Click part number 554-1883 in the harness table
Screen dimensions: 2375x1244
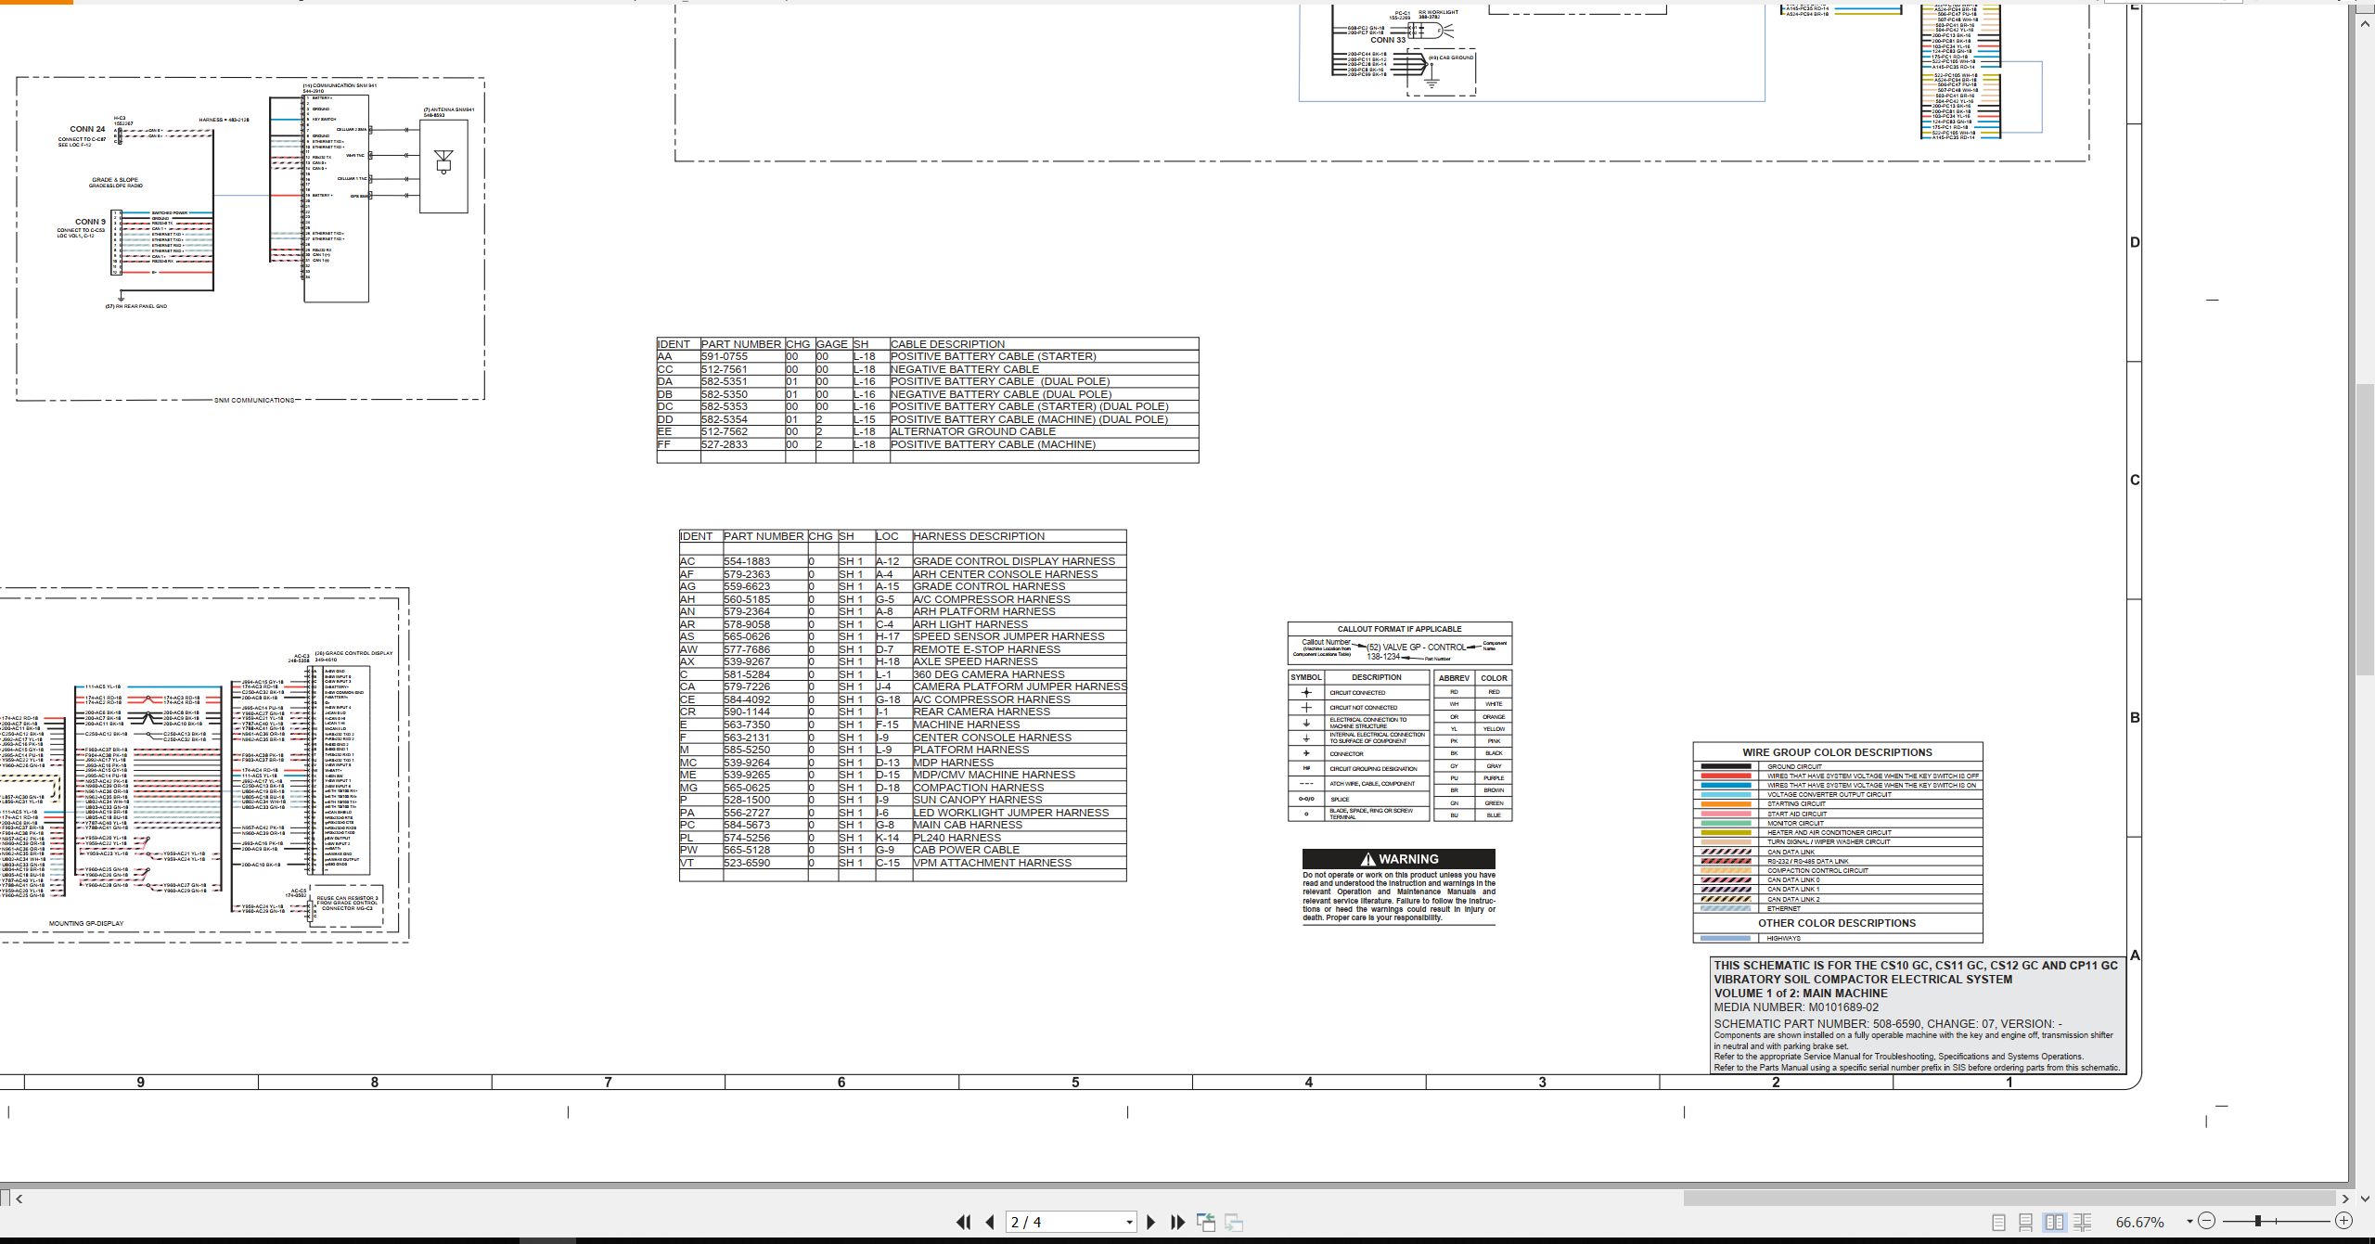click(x=747, y=561)
